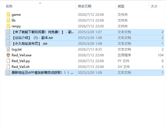166x132 pixels.
Task: Click the 【论坛介绍】 text file icon
Action: [x=8, y=38]
